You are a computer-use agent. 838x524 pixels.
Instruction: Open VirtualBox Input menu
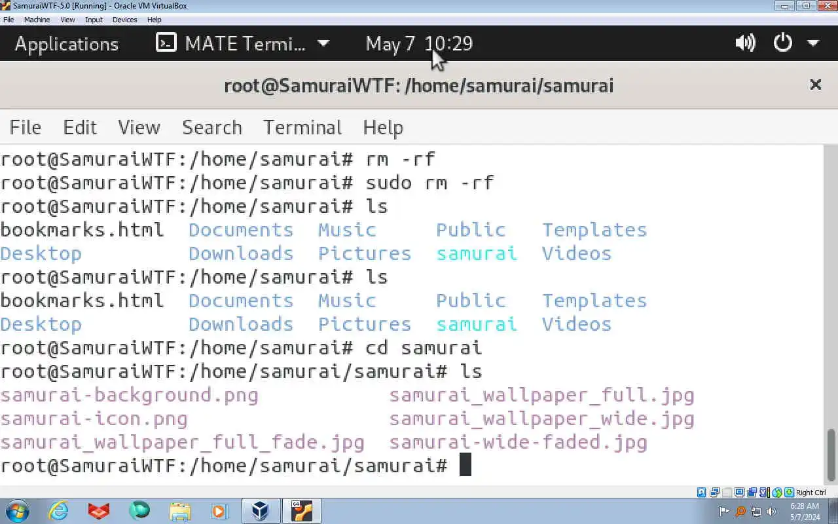point(94,20)
